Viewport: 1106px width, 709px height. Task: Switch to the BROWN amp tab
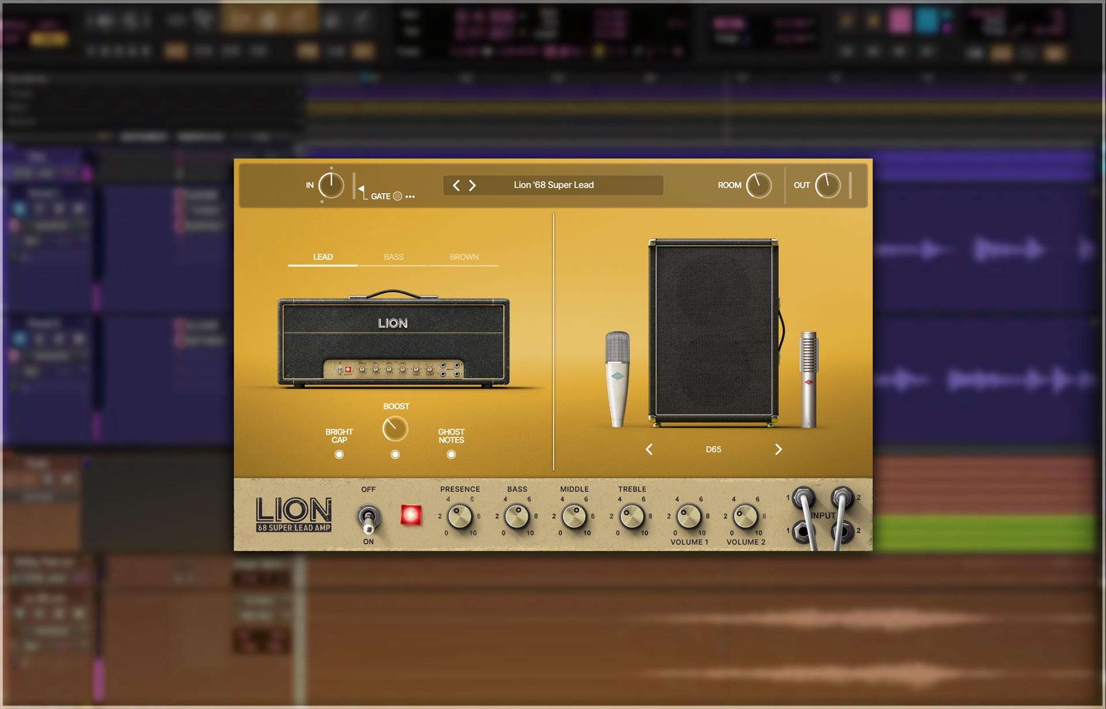pyautogui.click(x=464, y=257)
